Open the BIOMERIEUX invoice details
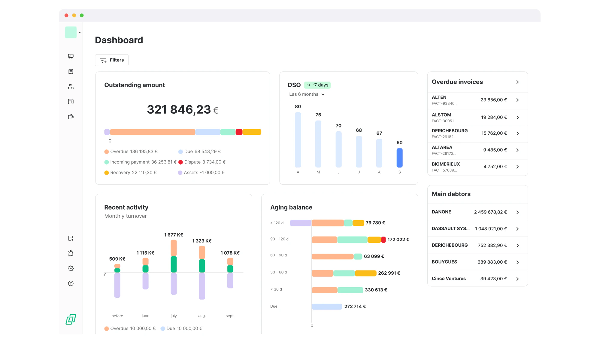Viewport: 612px width, 343px height. pyautogui.click(x=517, y=167)
